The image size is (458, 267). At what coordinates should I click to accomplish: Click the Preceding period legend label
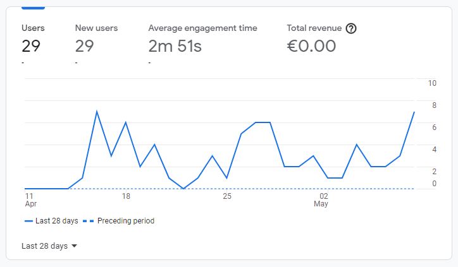pyautogui.click(x=126, y=221)
